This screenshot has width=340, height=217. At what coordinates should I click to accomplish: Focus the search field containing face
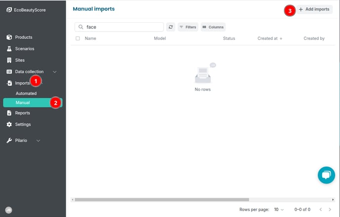coord(119,27)
